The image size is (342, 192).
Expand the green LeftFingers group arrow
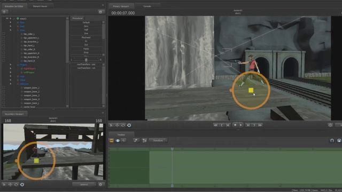coord(11,73)
